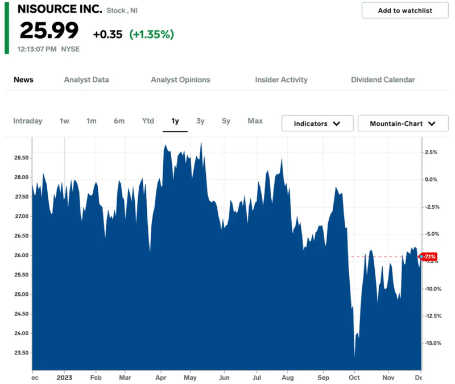
Task: Click the 25.50 price axis label
Action: [22, 275]
